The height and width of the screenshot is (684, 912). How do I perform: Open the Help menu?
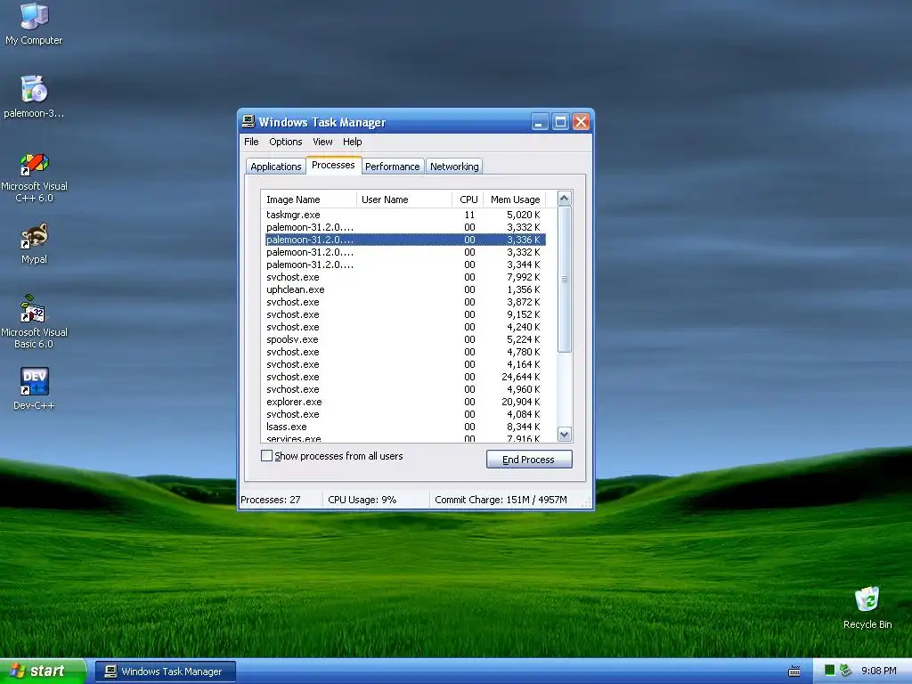(352, 142)
